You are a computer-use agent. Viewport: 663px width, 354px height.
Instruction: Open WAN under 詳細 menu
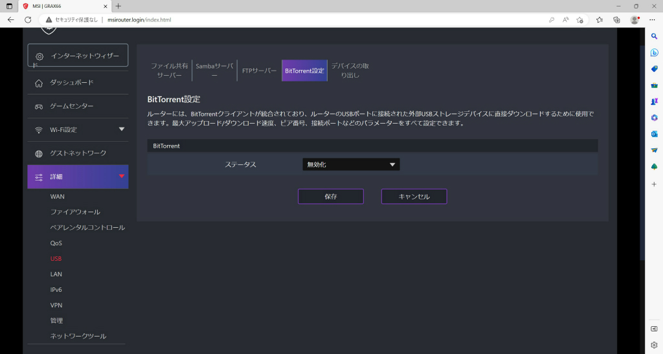click(x=58, y=197)
